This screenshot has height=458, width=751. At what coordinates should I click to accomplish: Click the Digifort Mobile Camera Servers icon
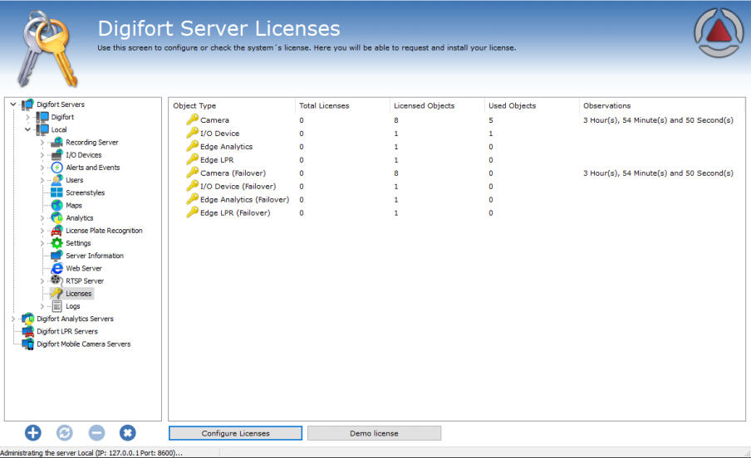click(27, 343)
